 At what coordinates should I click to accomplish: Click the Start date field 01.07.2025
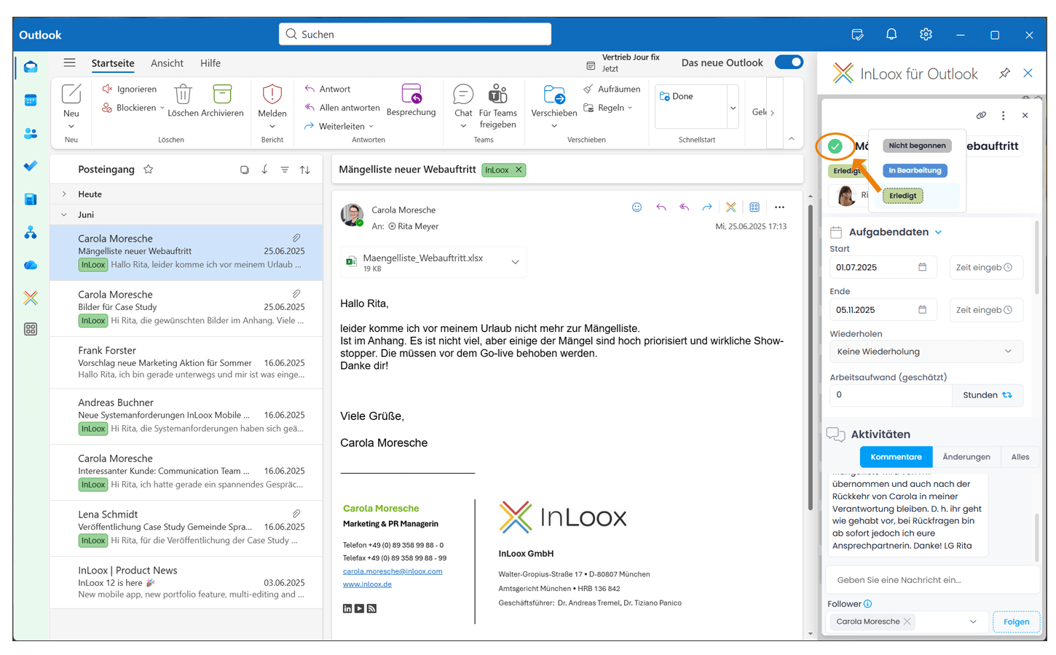coord(883,267)
